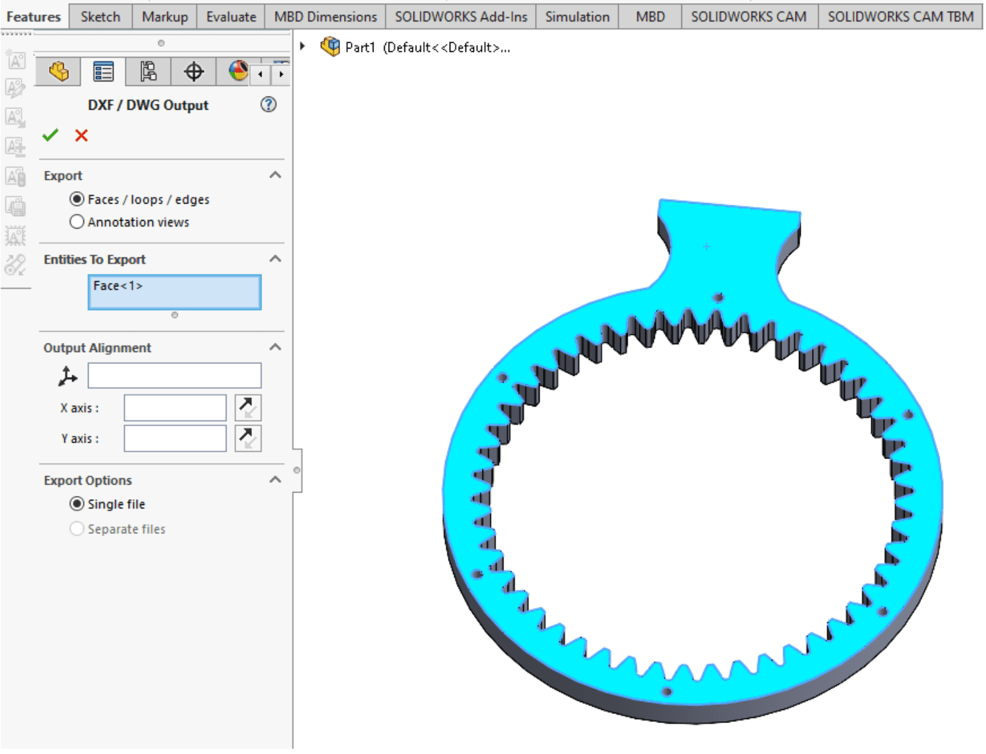Screen dimensions: 986x754
Task: Click the selection box resize handle below Face<1>
Action: [x=175, y=315]
